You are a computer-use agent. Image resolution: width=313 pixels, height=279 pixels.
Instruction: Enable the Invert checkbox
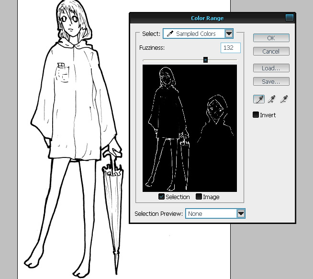point(256,115)
